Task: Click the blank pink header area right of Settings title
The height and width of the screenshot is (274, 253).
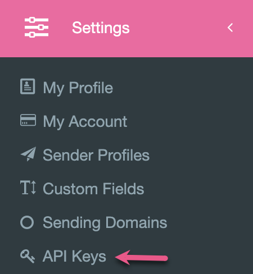Action: pos(178,28)
